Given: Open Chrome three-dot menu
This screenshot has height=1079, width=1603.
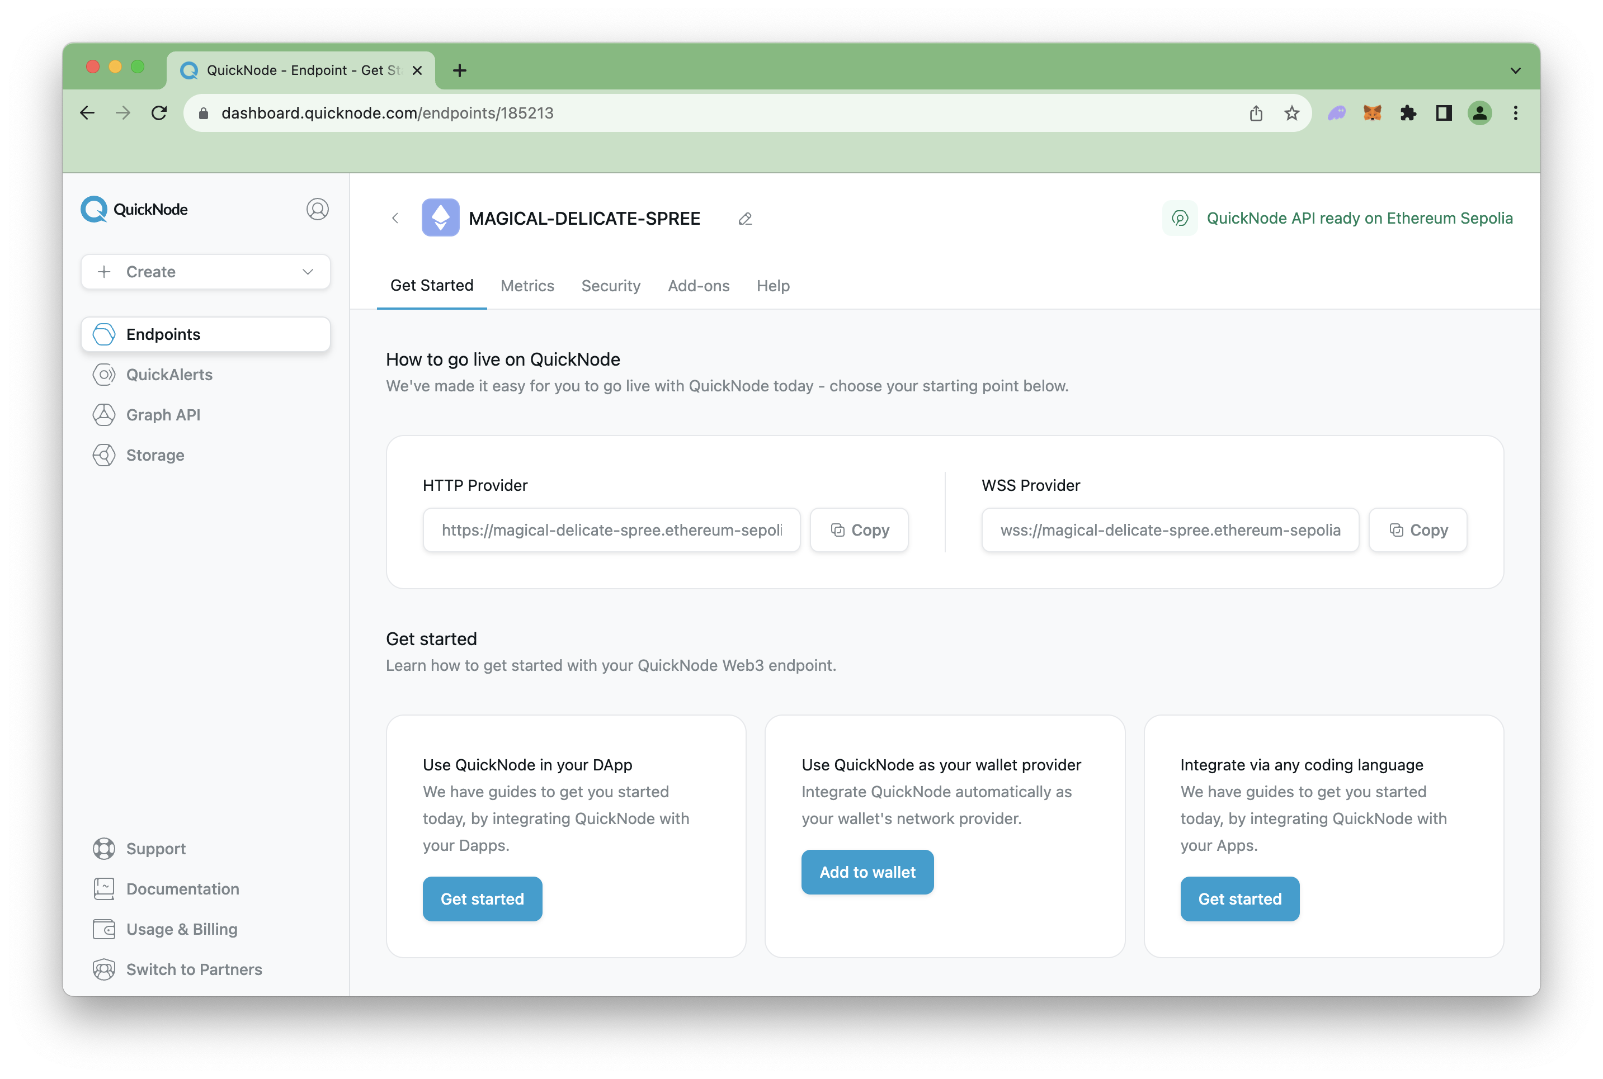Looking at the screenshot, I should coord(1516,113).
